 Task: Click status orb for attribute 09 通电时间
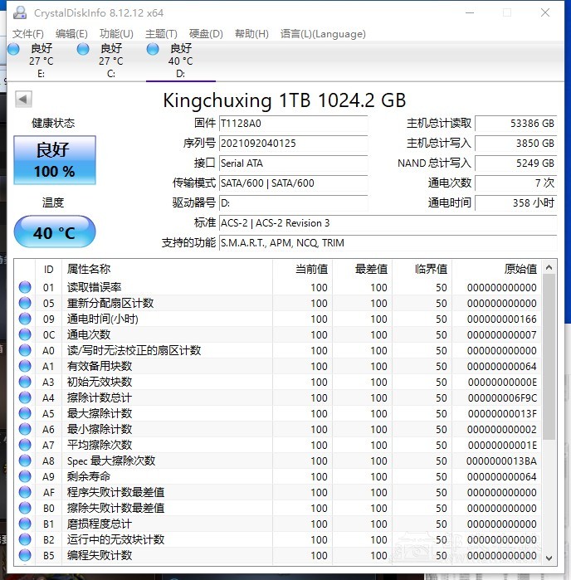[25, 319]
